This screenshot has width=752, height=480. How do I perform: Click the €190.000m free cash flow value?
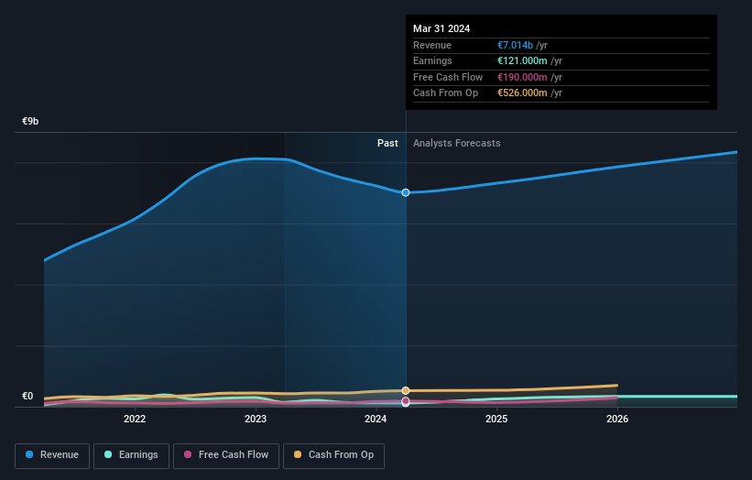point(522,77)
